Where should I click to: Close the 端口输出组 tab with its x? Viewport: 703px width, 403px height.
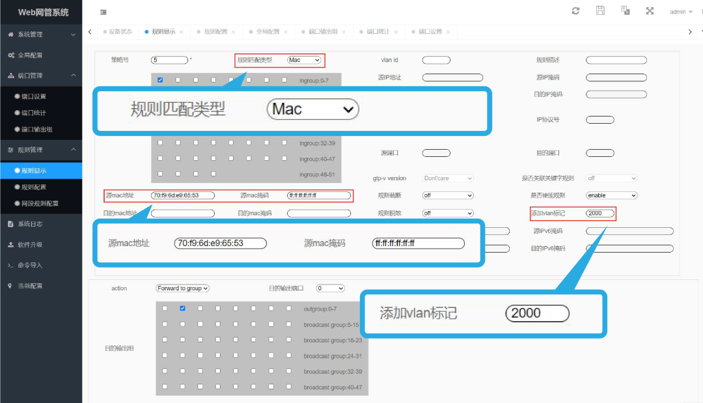[x=344, y=32]
